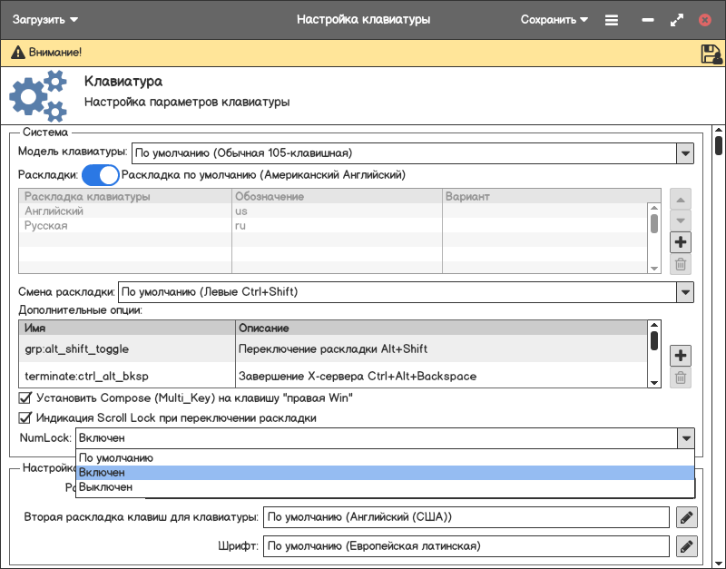This screenshot has height=569, width=726.
Task: Edit second keyboard layout with pencil icon
Action: click(687, 517)
